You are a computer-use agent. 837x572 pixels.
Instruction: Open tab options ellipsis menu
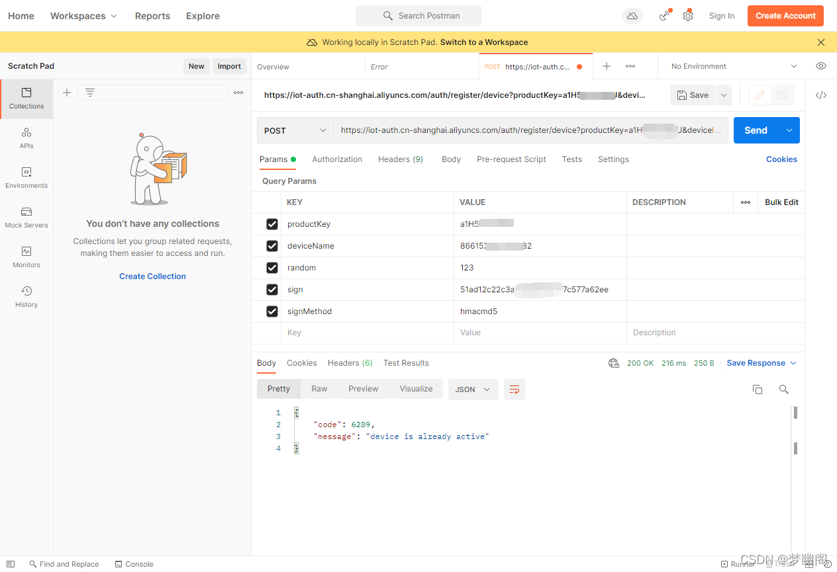tap(630, 66)
